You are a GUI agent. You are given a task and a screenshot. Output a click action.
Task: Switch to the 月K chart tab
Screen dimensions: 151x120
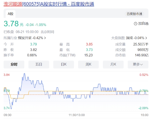click(113, 64)
